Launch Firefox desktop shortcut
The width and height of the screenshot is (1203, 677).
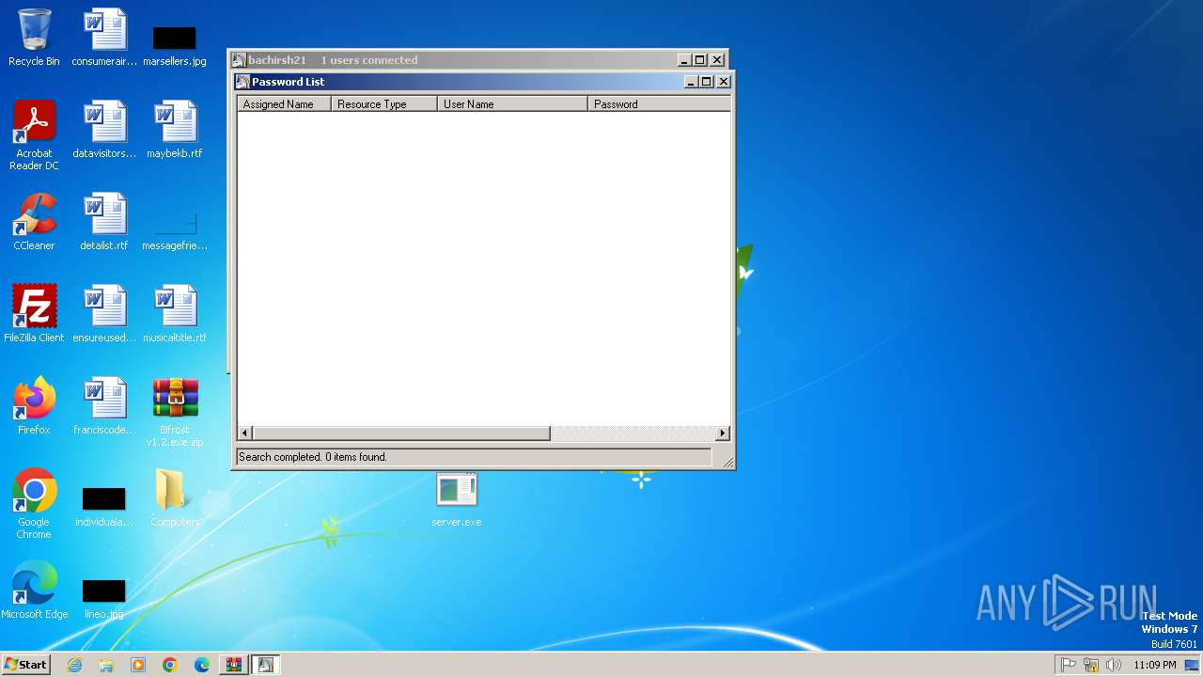34,406
